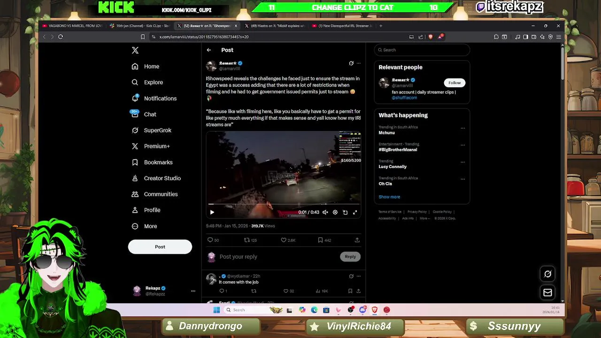Click the address bar URL

[204, 37]
